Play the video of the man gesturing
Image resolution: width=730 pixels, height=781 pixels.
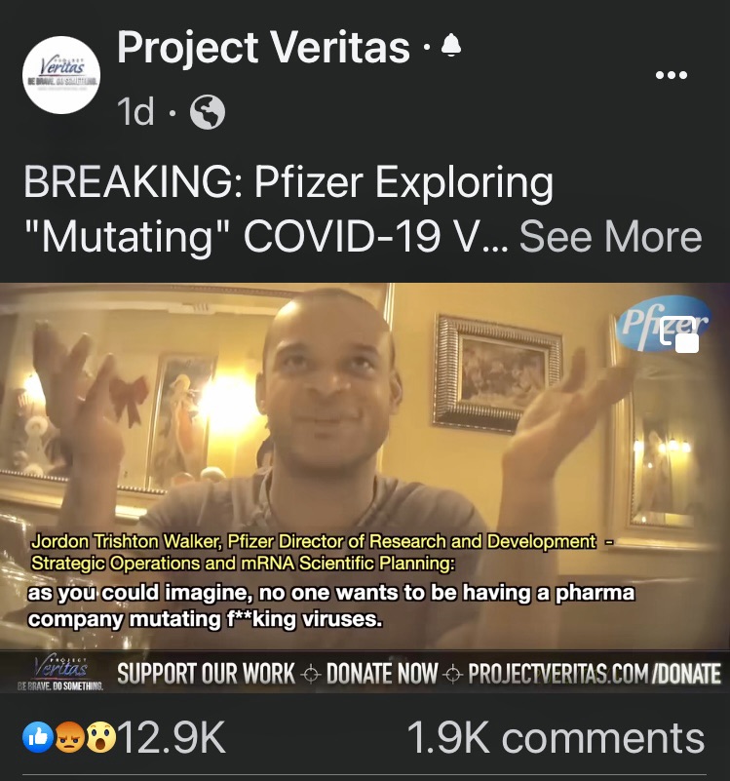coord(365,466)
